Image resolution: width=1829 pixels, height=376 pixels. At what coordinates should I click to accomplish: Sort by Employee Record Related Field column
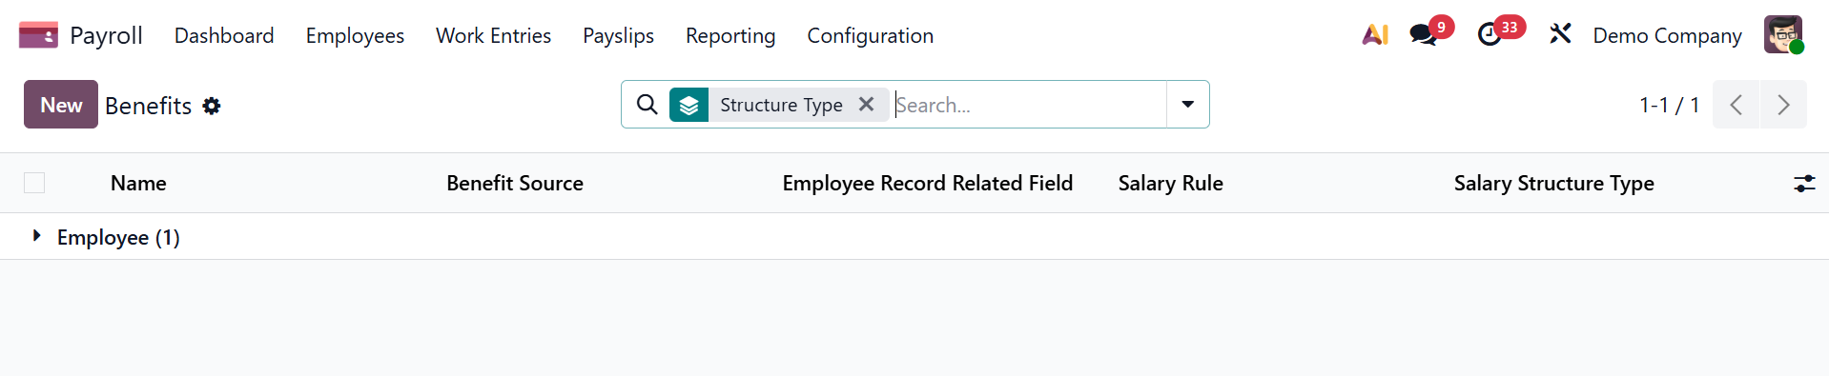coord(927,183)
